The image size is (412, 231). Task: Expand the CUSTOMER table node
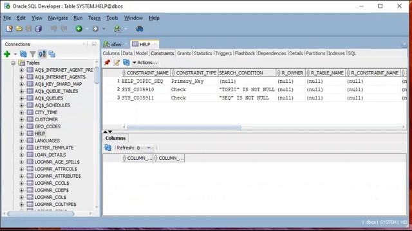[x=21, y=119]
